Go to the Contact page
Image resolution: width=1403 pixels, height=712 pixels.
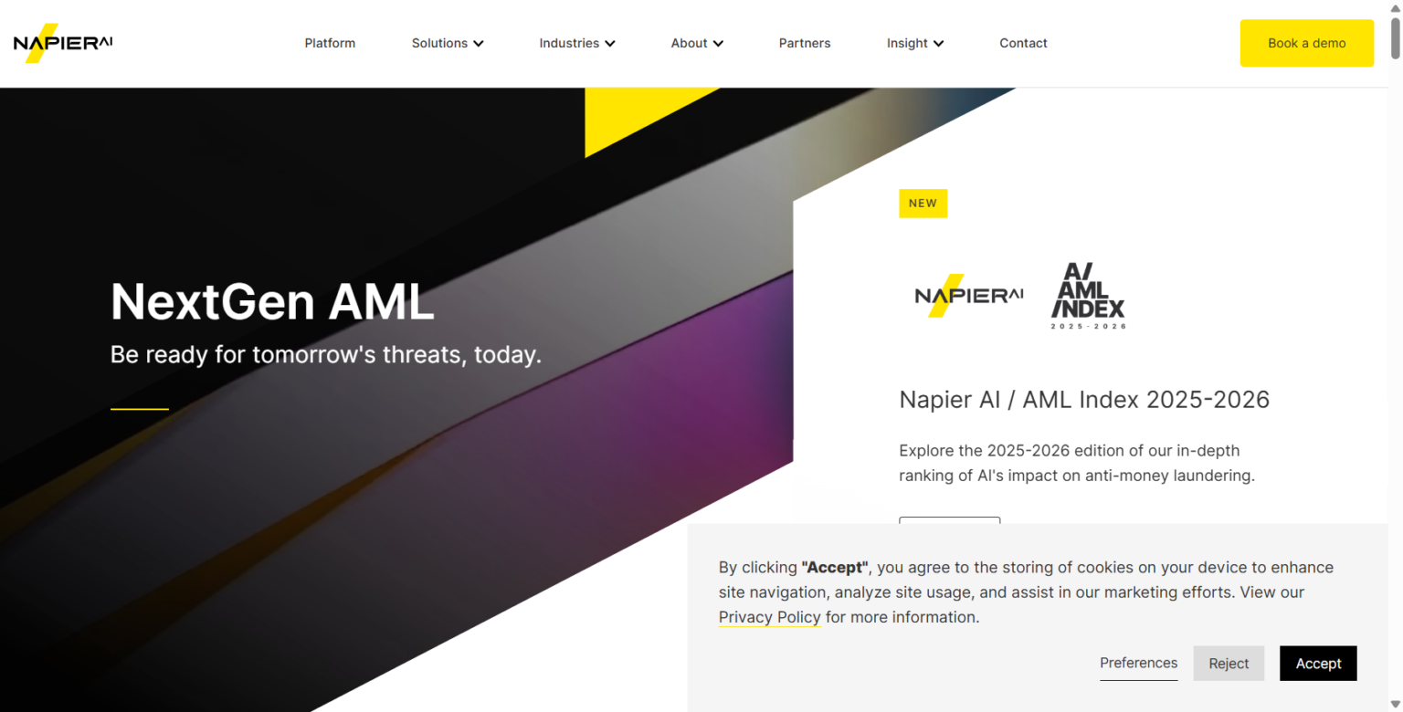coord(1023,43)
